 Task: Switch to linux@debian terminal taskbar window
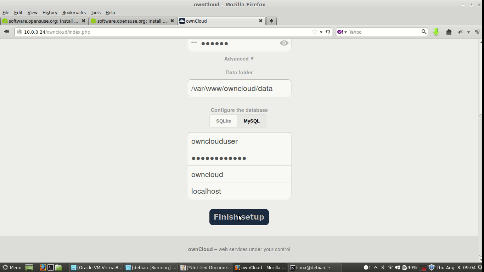[315, 268]
